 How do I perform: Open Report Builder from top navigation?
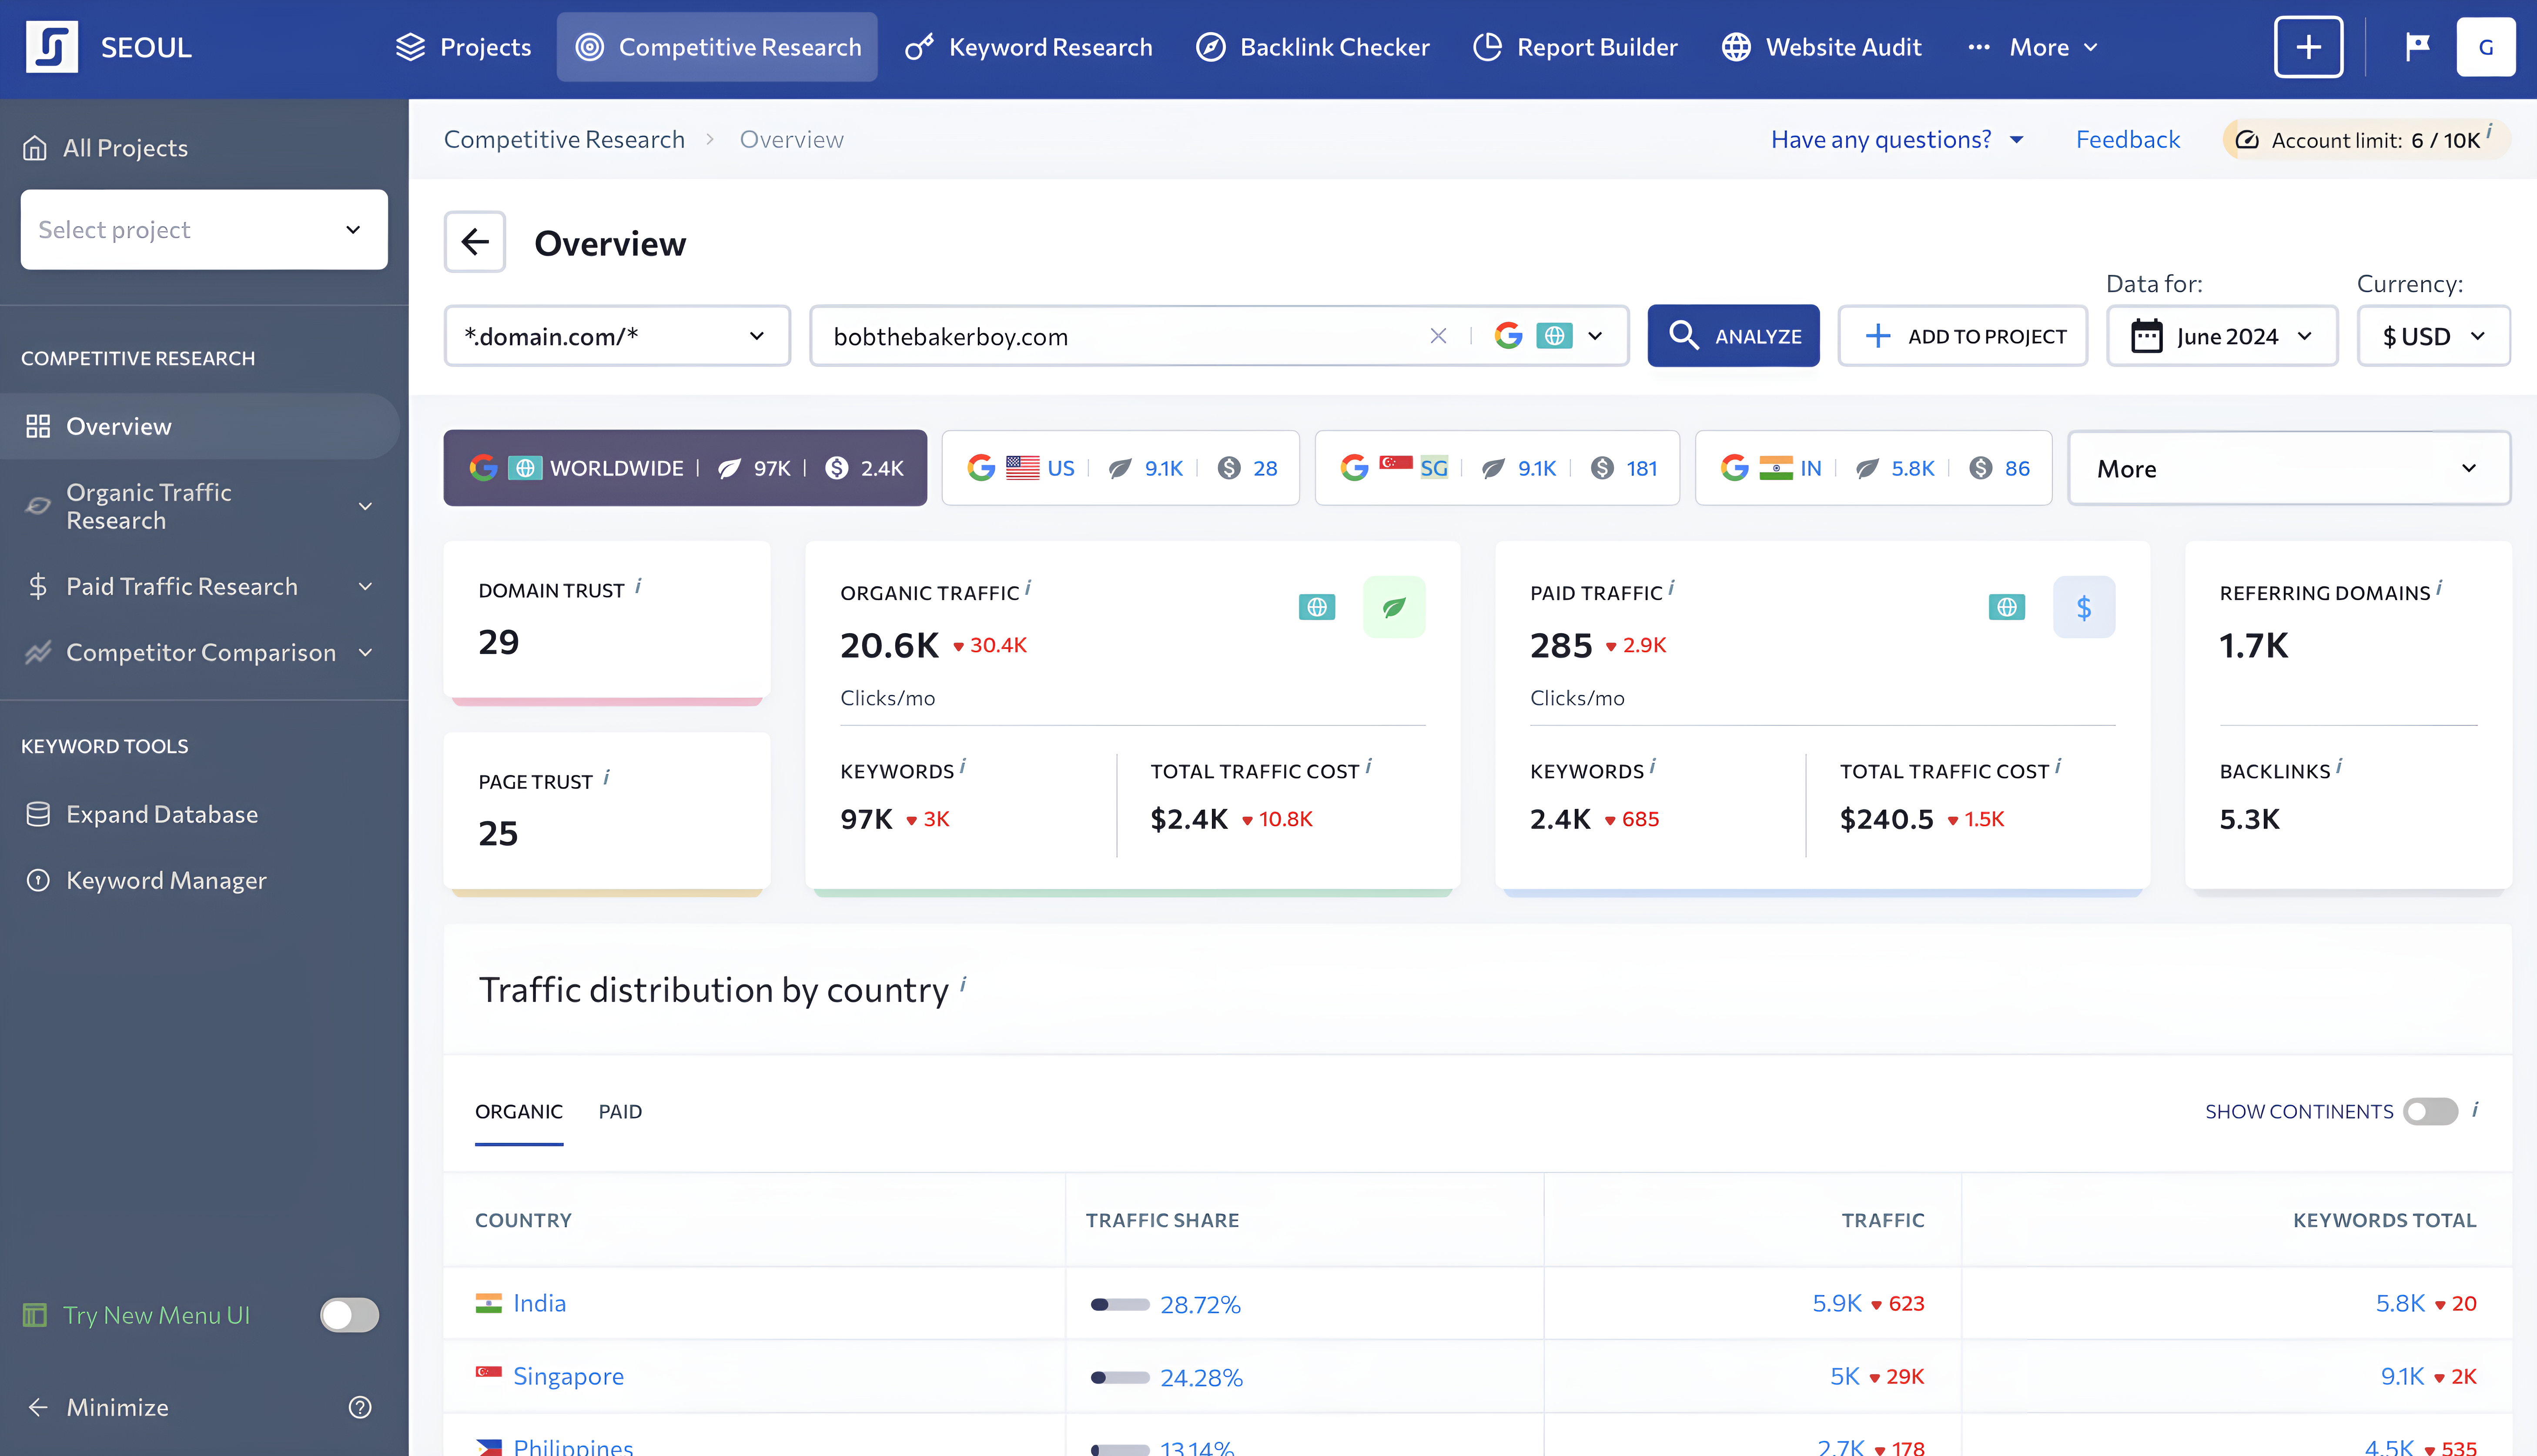click(x=1575, y=47)
